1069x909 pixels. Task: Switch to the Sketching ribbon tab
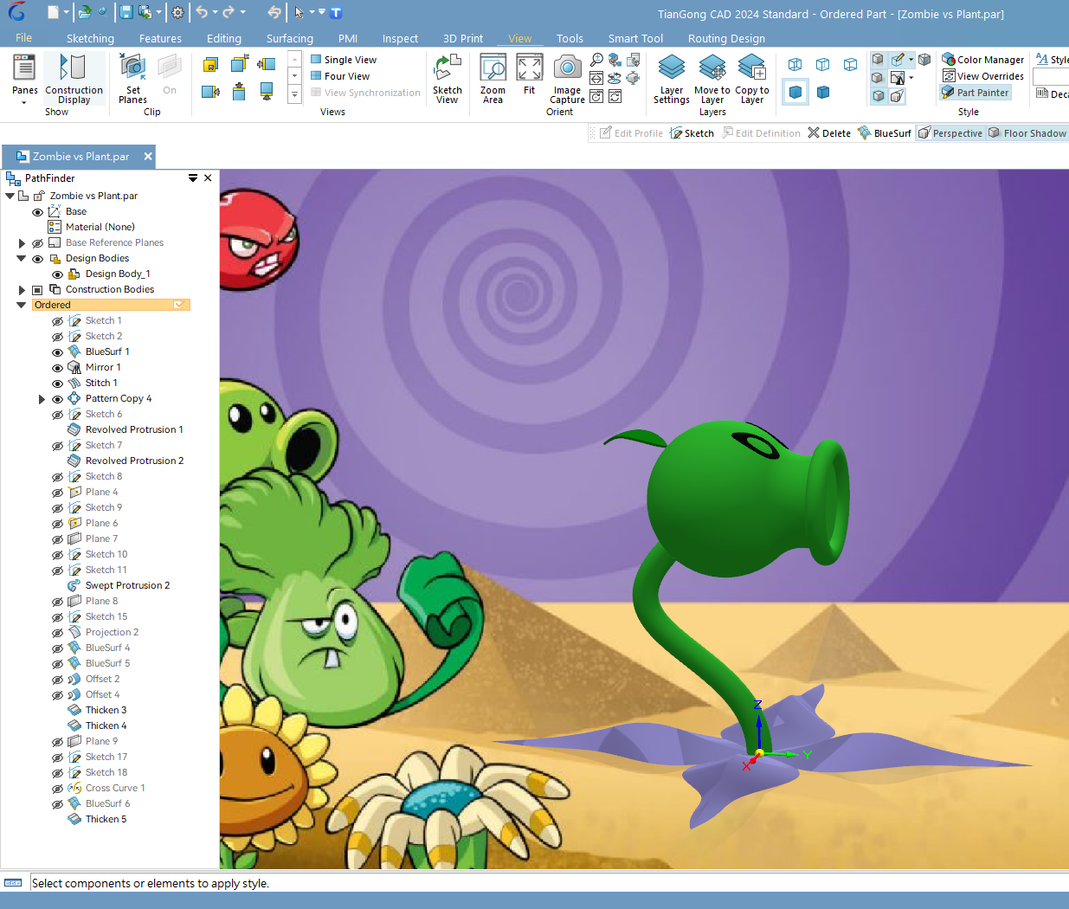coord(90,38)
